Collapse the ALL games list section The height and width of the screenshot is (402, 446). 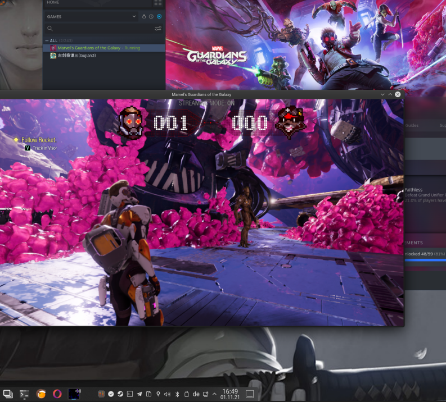47,40
